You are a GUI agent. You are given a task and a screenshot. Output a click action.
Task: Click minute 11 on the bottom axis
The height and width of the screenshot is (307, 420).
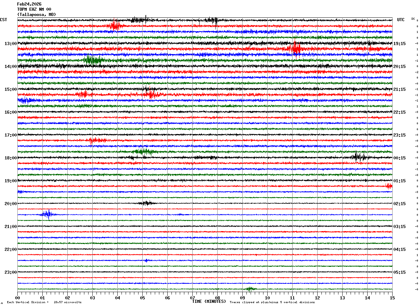292,298
